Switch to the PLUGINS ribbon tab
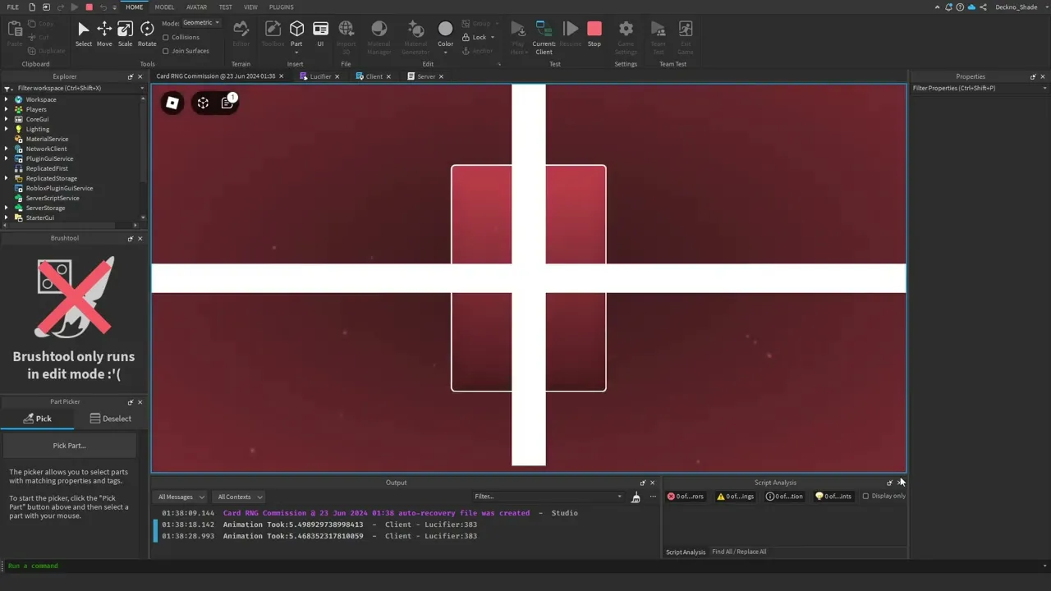Screen dimensions: 1051x591 [281, 7]
